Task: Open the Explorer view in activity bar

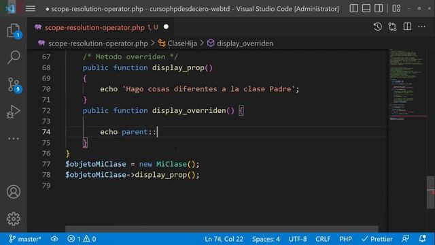Action: pos(14,31)
